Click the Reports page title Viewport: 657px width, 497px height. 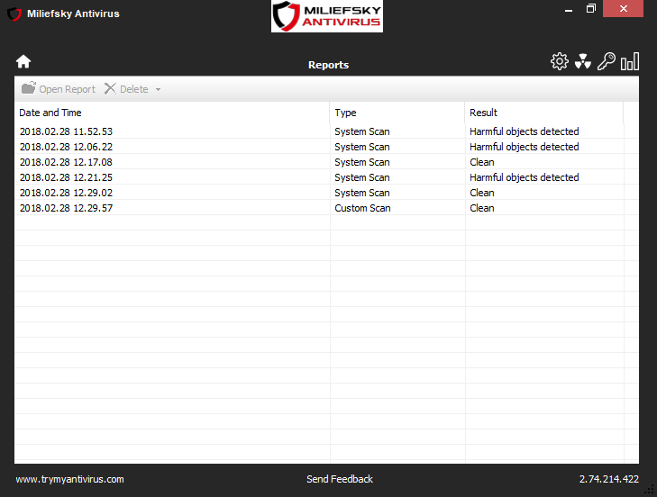point(328,65)
